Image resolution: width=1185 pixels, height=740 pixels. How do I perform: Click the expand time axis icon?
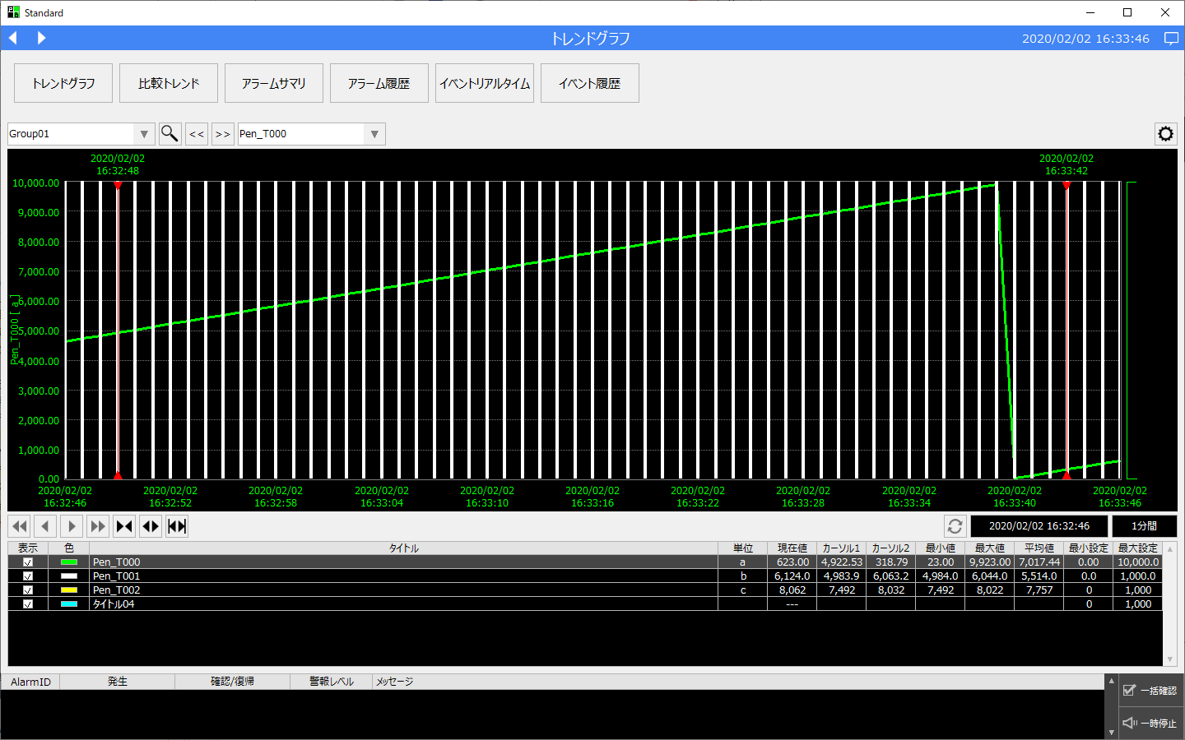click(151, 526)
